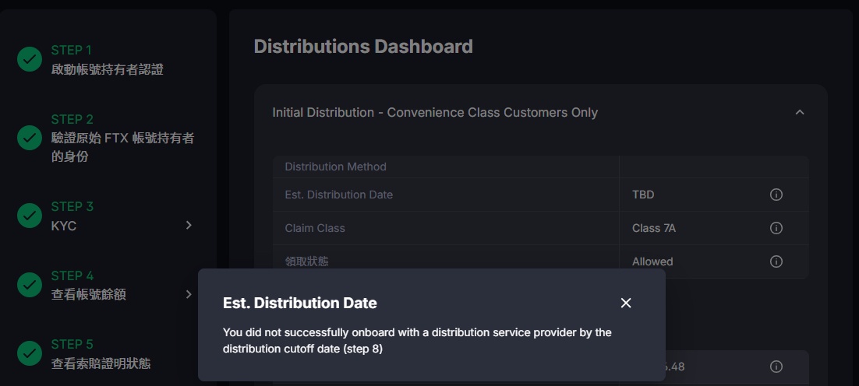Click the Step 3 KYC checkmark icon
Screen dimensions: 859x386
point(30,216)
